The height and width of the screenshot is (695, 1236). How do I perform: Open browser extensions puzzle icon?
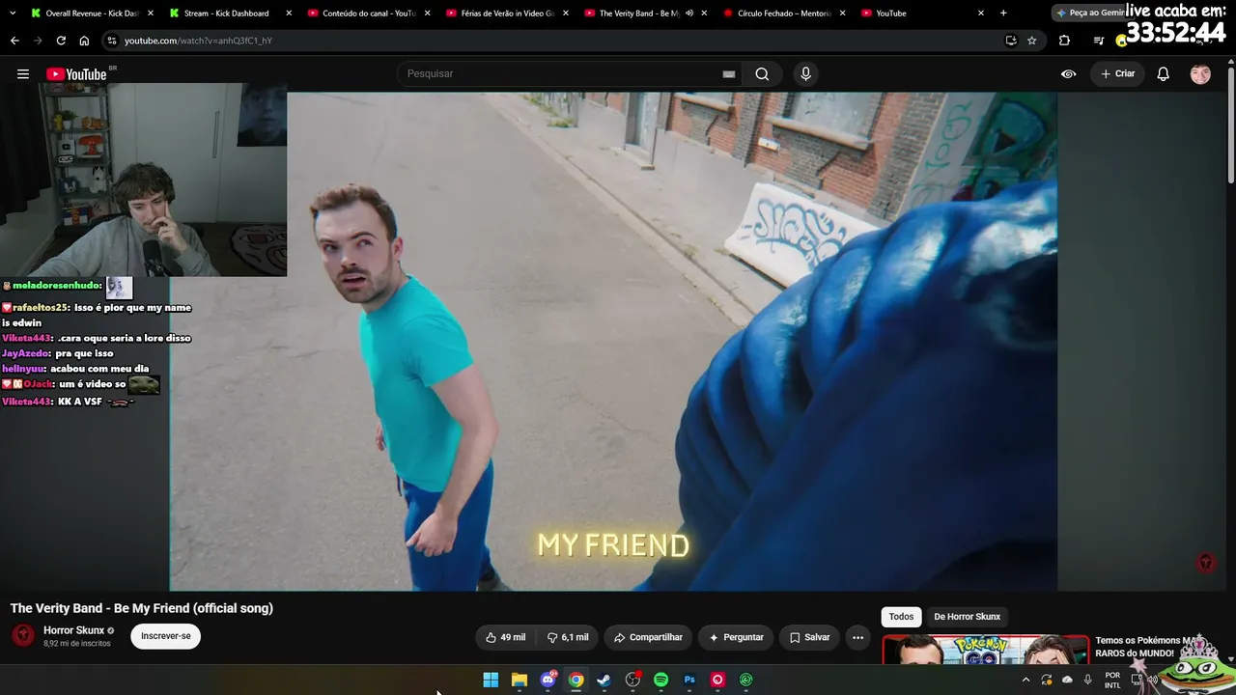tap(1064, 41)
